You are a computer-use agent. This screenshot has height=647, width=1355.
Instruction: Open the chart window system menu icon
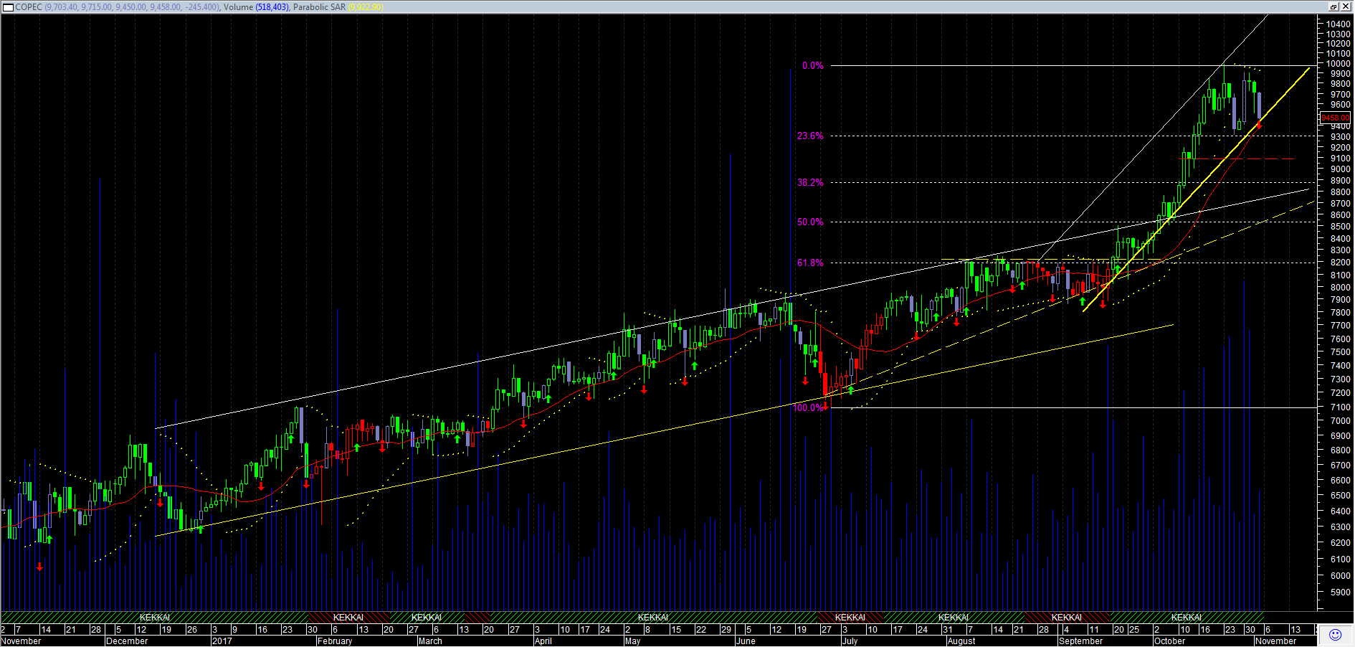pos(8,7)
